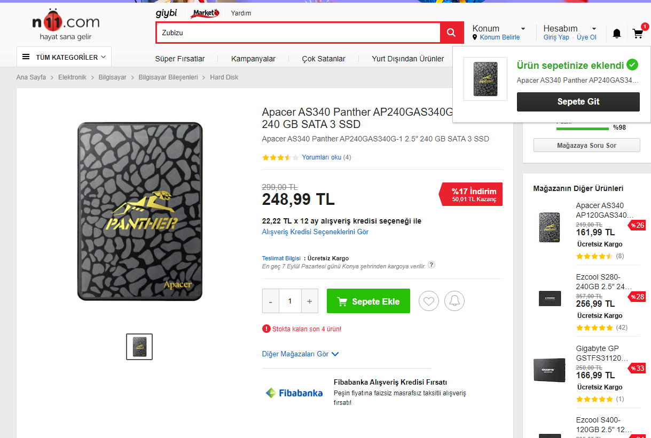Open Ezcool S280-240GB product image
This screenshot has height=438, width=651.
click(550, 299)
